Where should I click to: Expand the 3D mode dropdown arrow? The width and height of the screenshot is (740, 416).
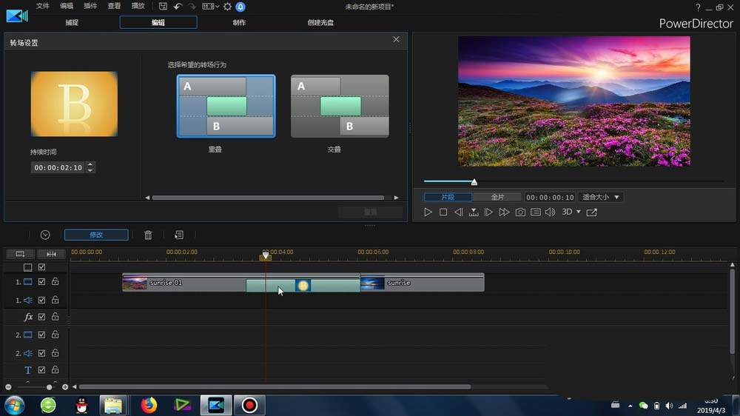(x=579, y=212)
